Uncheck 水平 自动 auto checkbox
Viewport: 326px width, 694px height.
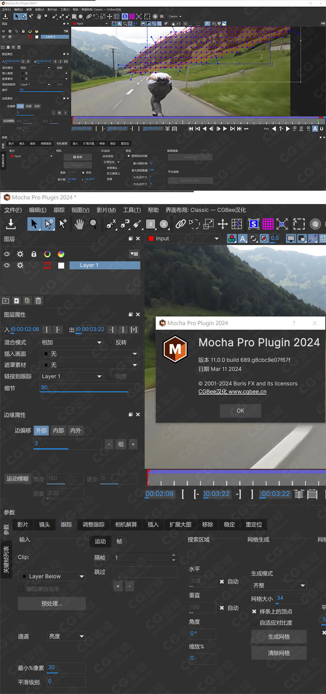[222, 581]
